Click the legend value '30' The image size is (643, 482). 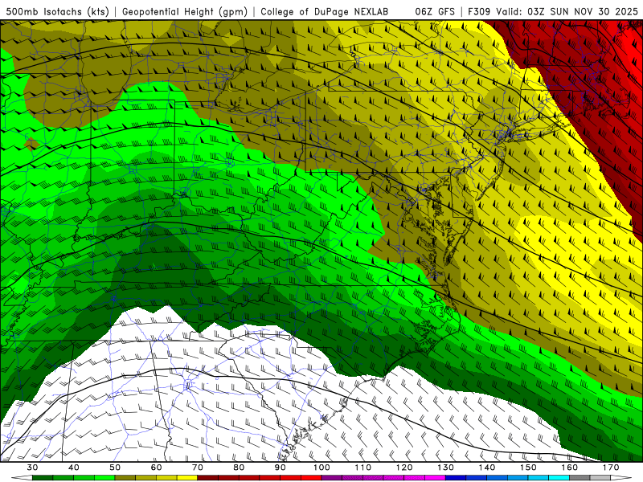(32, 468)
